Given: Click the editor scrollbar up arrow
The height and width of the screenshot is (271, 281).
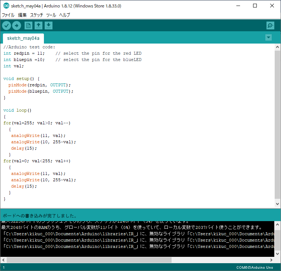Looking at the screenshot, I should 277,47.
